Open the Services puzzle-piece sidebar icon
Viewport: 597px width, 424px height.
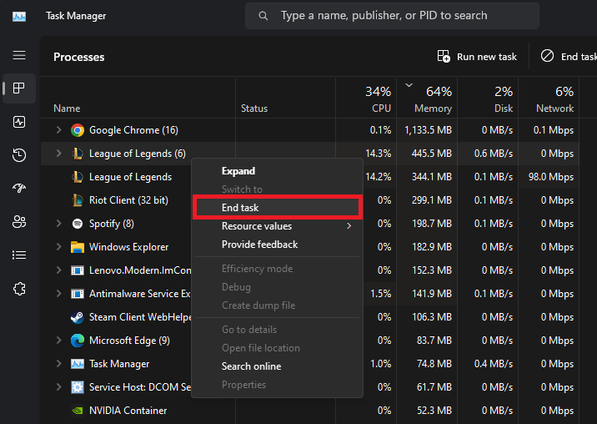[19, 289]
